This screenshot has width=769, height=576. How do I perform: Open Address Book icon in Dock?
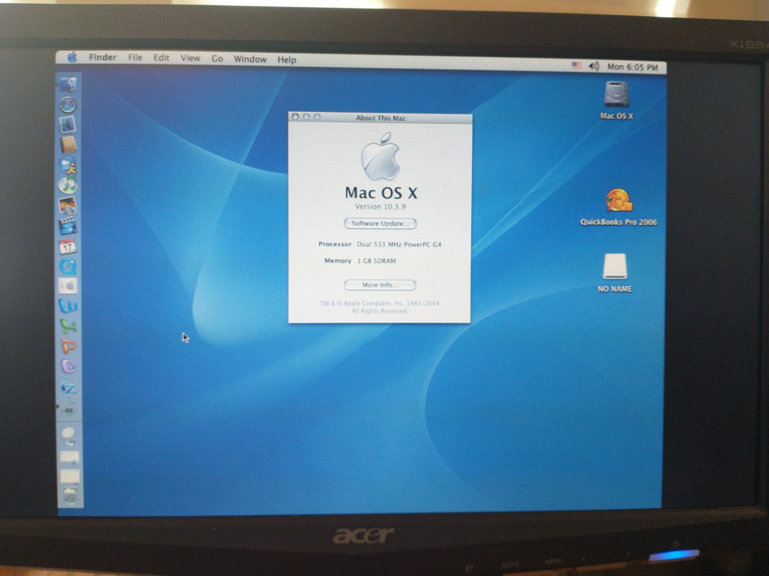pyautogui.click(x=68, y=145)
